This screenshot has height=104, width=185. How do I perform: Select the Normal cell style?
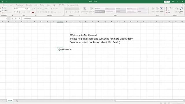(x=99, y=9)
